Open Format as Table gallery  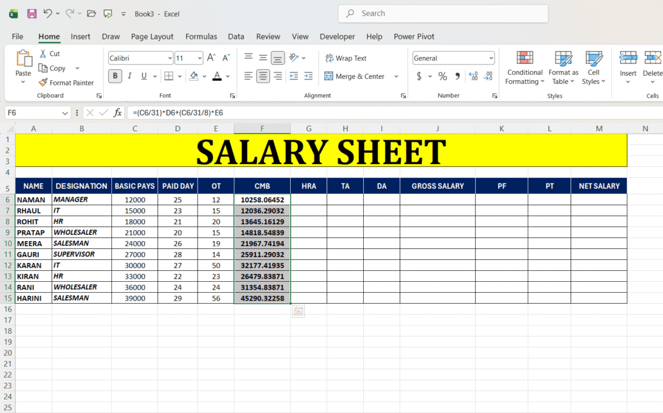pos(563,68)
